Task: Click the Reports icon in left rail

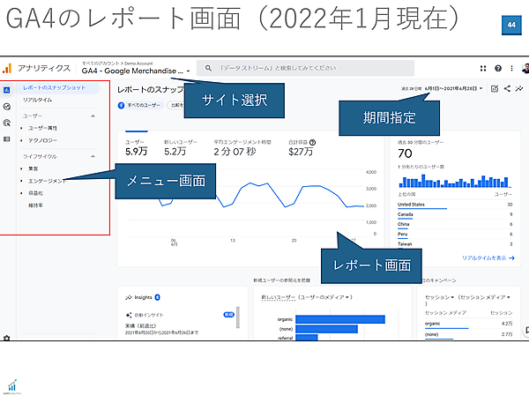Action: coord(7,90)
